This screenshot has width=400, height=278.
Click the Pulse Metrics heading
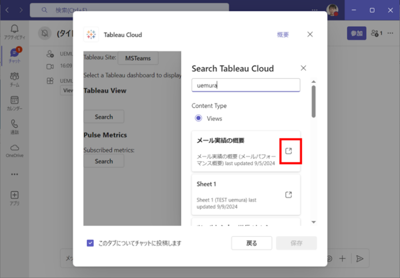[105, 135]
